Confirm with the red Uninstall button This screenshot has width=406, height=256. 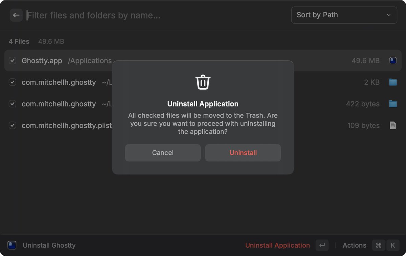(x=243, y=153)
